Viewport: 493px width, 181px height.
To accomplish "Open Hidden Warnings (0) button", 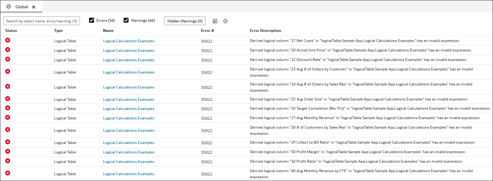I will [x=185, y=21].
